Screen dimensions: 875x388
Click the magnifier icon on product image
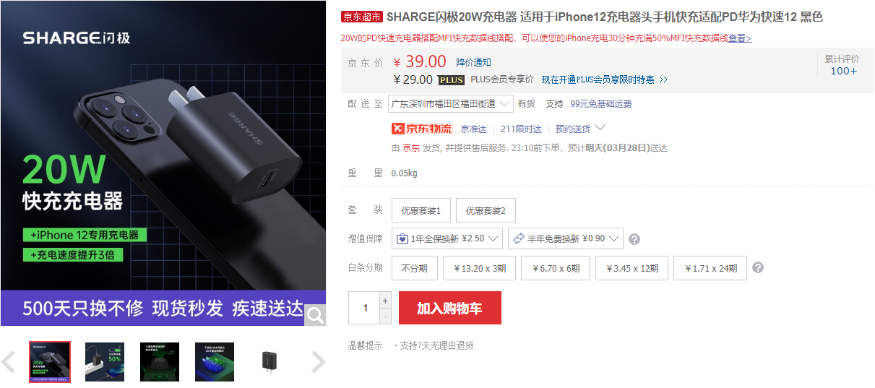[315, 314]
